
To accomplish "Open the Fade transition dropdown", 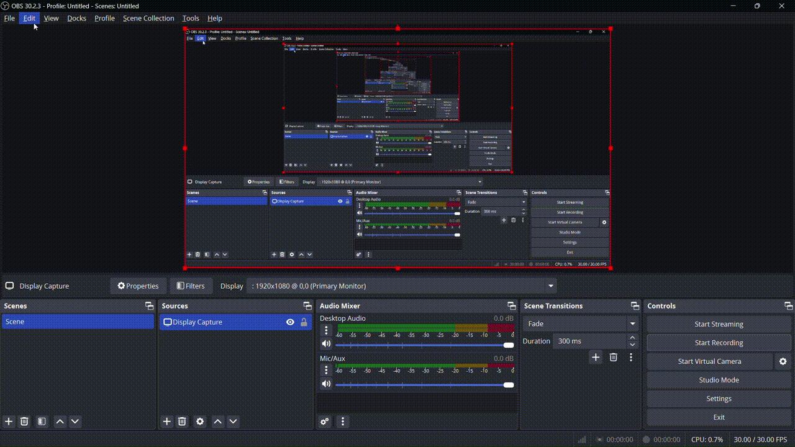I will pyautogui.click(x=581, y=323).
